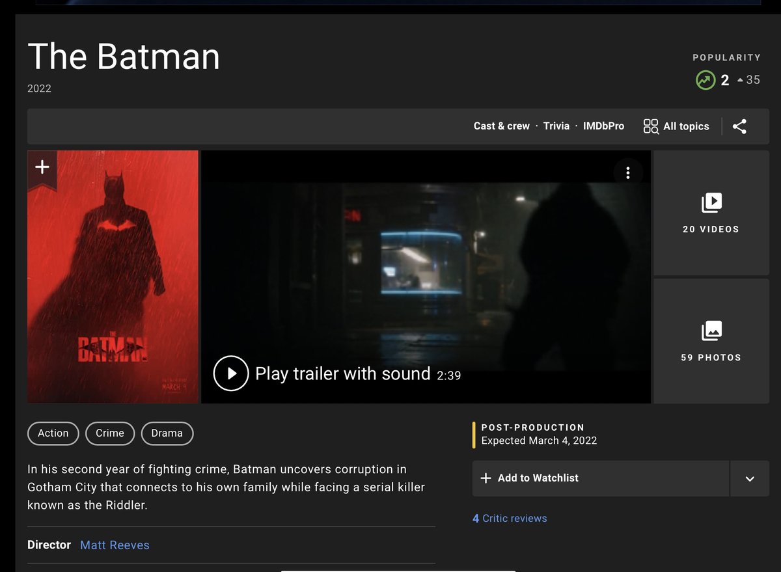Click the trailer play circle icon
The width and height of the screenshot is (781, 572).
click(x=231, y=373)
